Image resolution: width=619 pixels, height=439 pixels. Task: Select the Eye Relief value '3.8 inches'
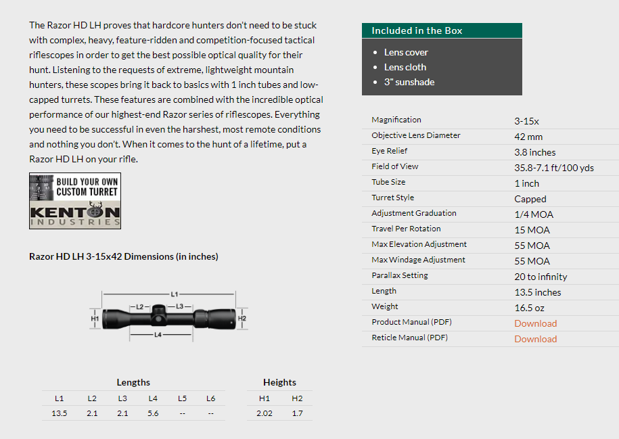[534, 152]
